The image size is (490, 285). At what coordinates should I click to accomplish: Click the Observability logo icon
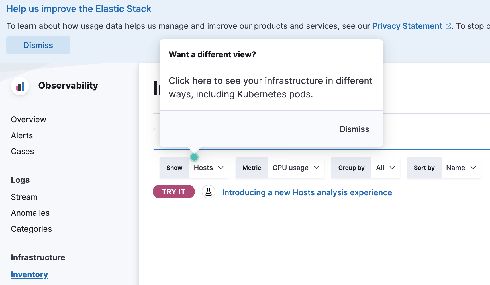click(x=20, y=86)
